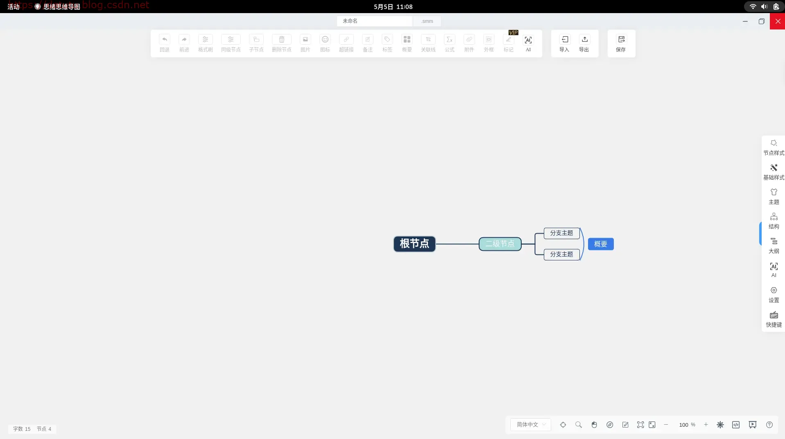This screenshot has height=439, width=785.
Task: Open 活动 activities overview
Action: [14, 7]
